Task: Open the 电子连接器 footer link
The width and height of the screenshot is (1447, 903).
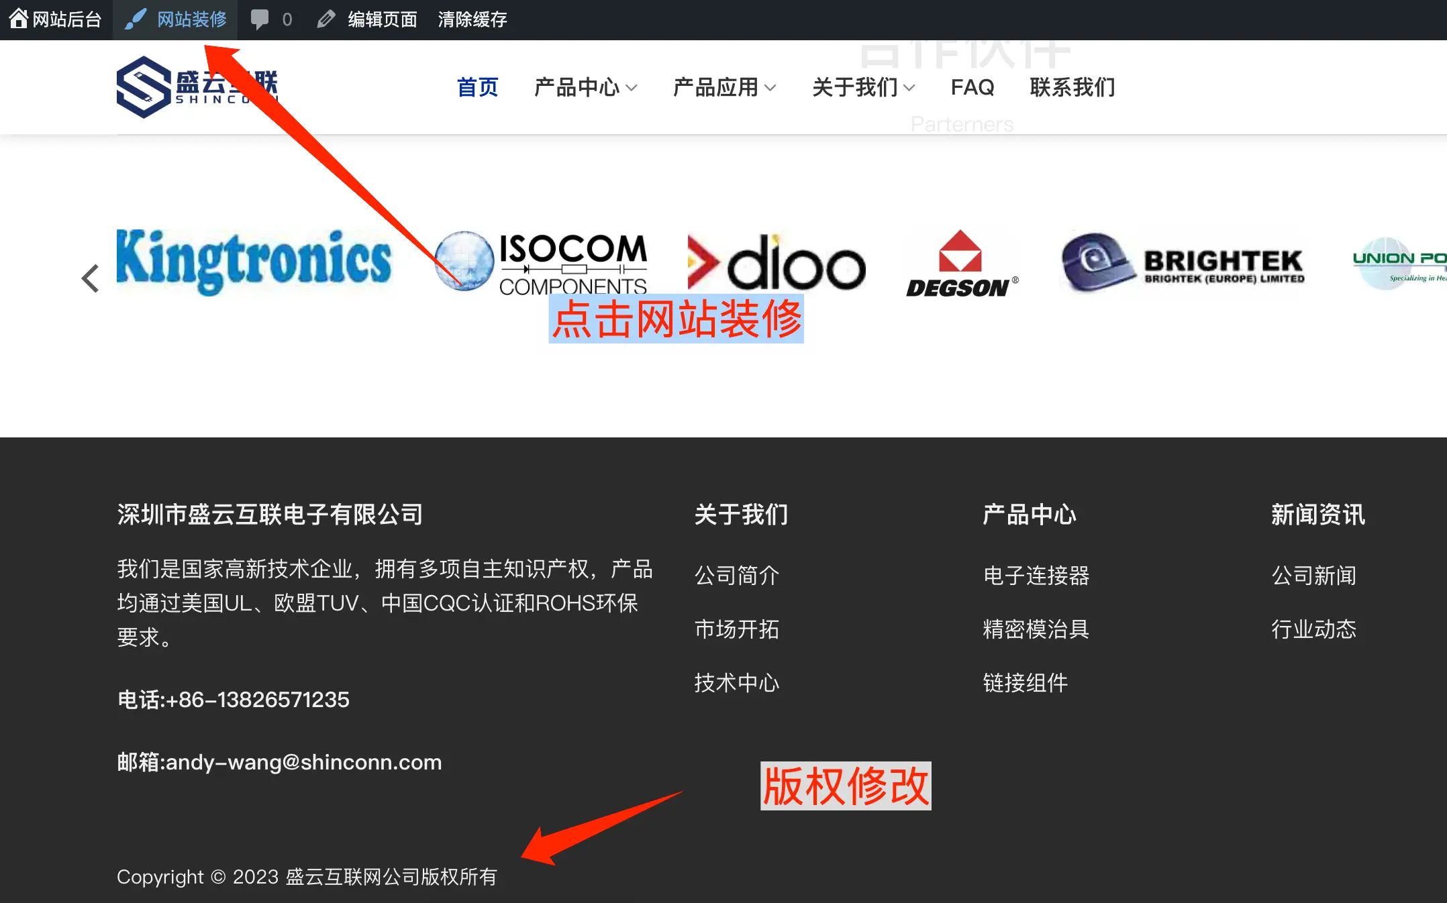Action: pyautogui.click(x=1036, y=575)
